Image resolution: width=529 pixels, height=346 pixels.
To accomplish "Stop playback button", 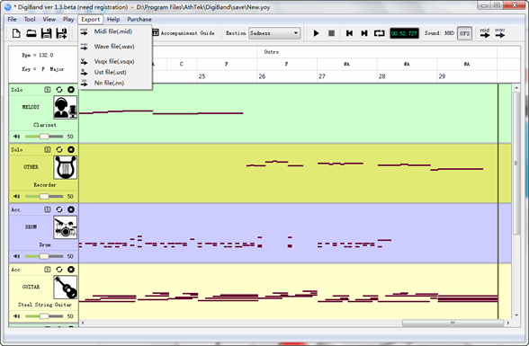I will (x=331, y=33).
